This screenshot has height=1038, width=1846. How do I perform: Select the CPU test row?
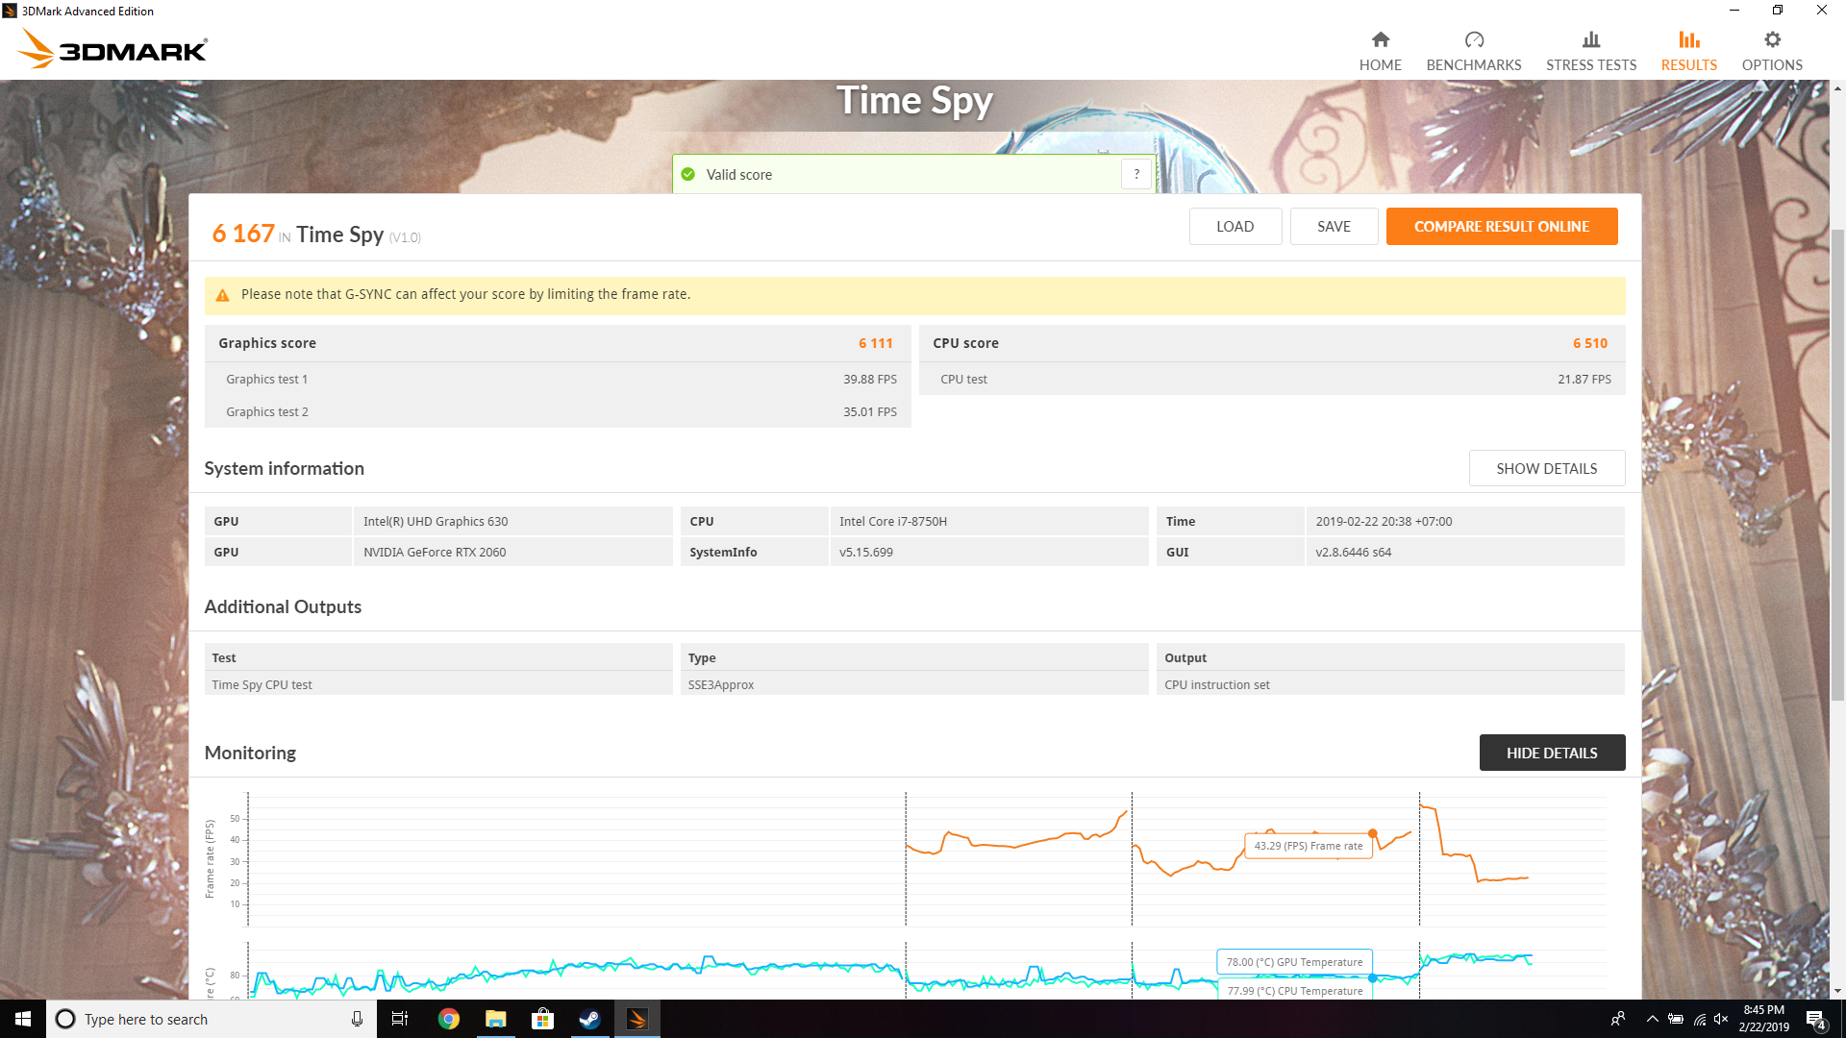tap(1272, 380)
